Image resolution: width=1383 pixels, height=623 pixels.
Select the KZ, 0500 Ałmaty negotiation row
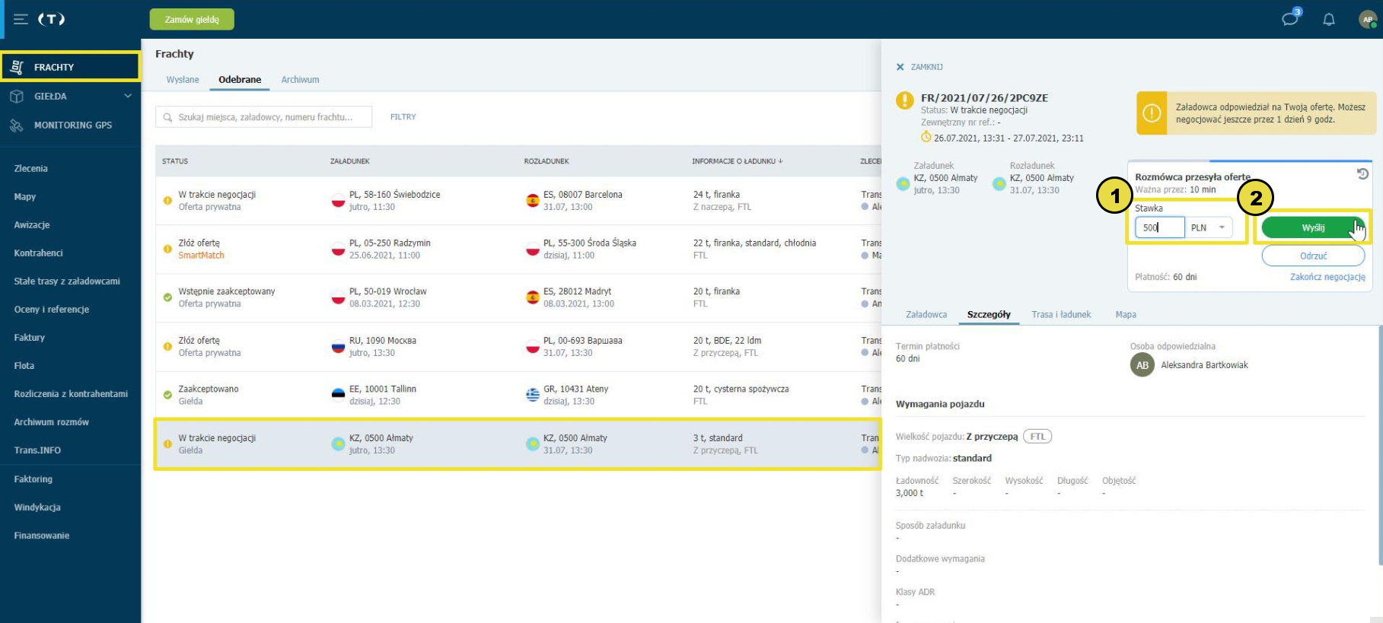tap(518, 443)
